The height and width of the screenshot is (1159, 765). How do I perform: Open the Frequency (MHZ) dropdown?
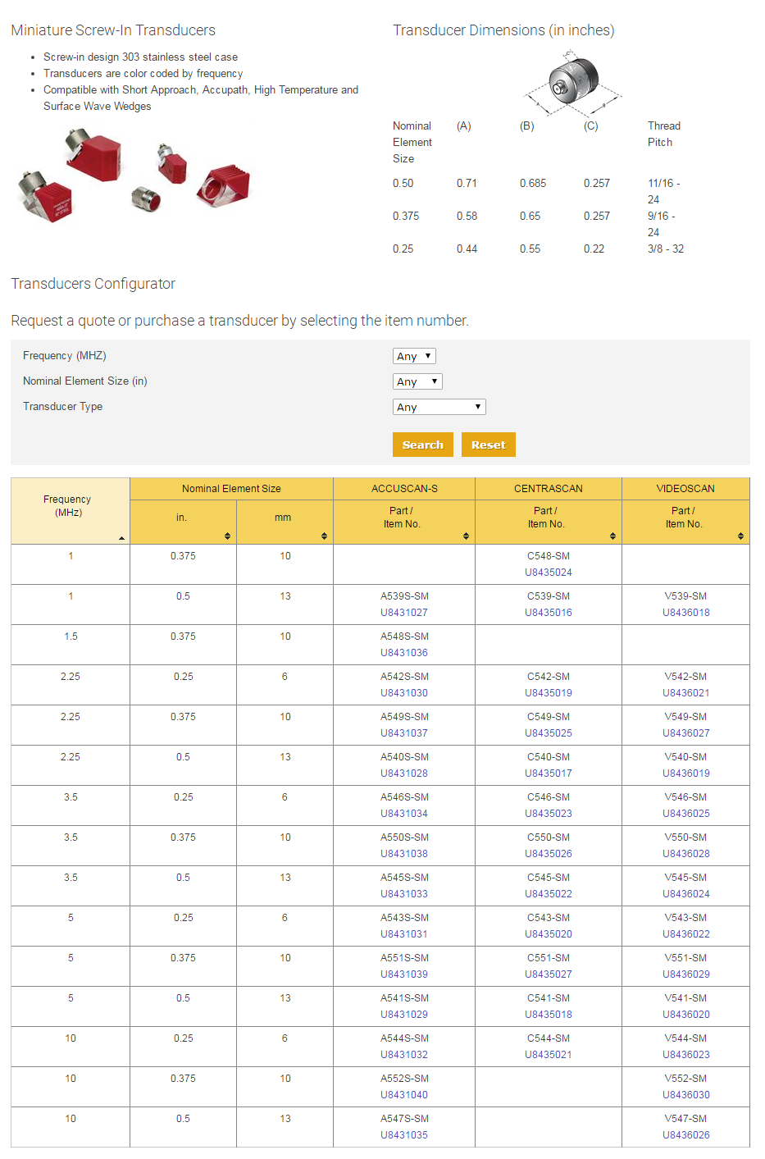coord(414,356)
